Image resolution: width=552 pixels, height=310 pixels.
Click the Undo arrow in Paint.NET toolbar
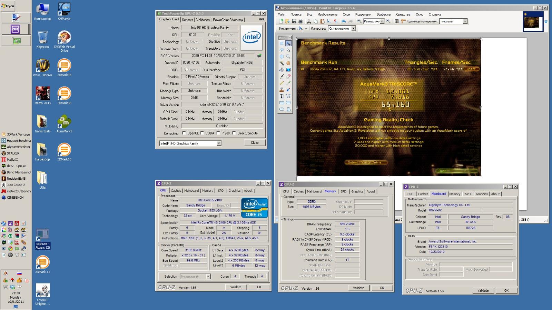[344, 21]
